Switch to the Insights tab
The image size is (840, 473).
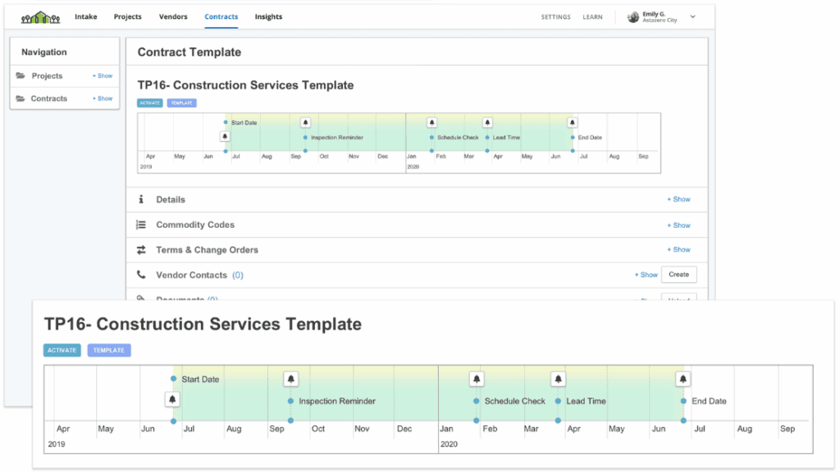pos(268,17)
